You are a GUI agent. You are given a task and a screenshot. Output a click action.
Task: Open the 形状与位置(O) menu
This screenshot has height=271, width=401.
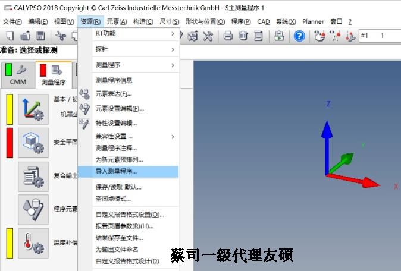point(205,22)
